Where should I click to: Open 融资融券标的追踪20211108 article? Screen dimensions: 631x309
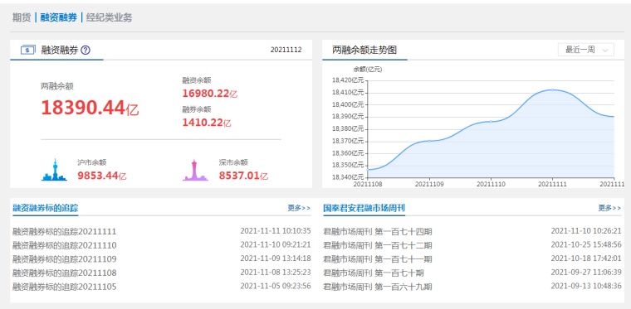pos(65,273)
